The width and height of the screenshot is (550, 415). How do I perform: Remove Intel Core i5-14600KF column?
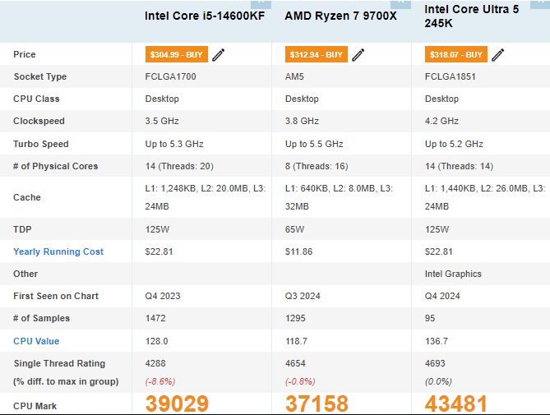(261, 3)
